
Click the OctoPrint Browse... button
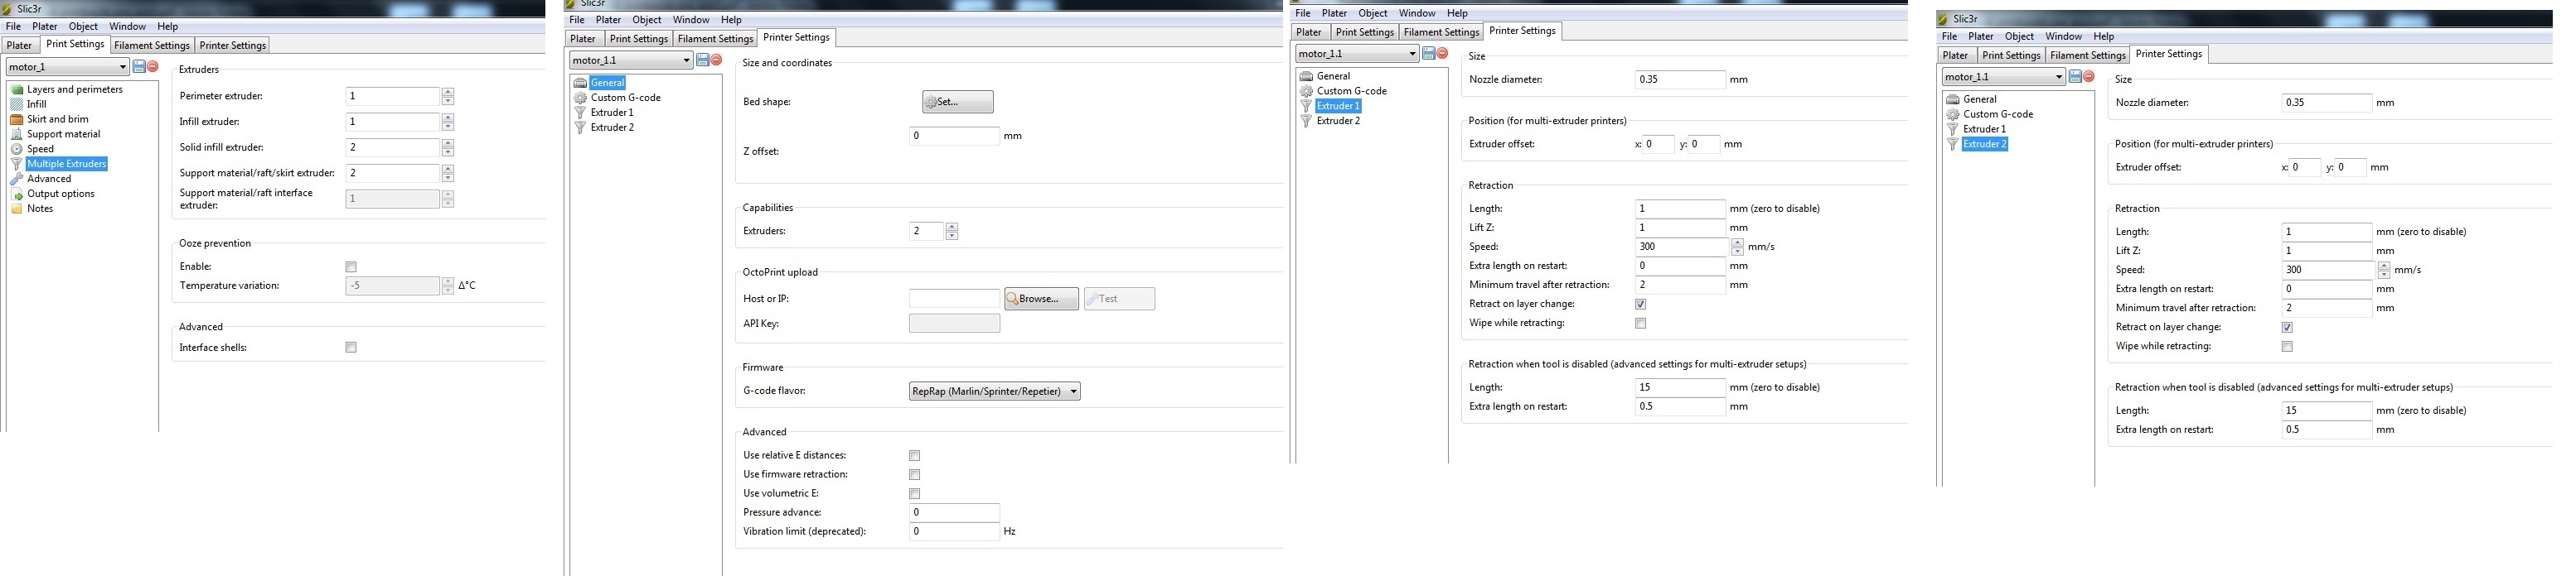[1042, 299]
